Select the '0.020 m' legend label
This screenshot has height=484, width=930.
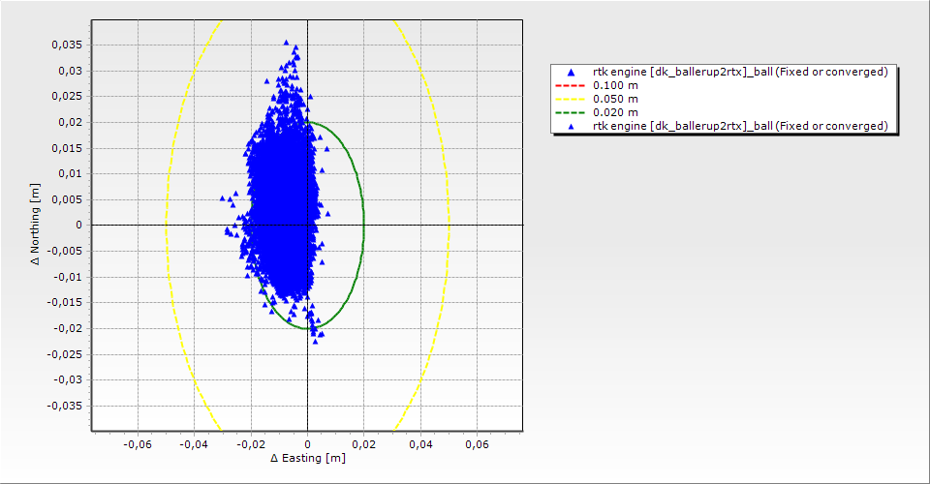(x=615, y=112)
